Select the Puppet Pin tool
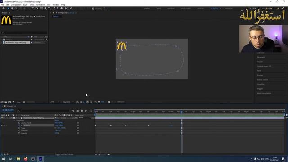The width and height of the screenshot is (288, 162). 71,9
